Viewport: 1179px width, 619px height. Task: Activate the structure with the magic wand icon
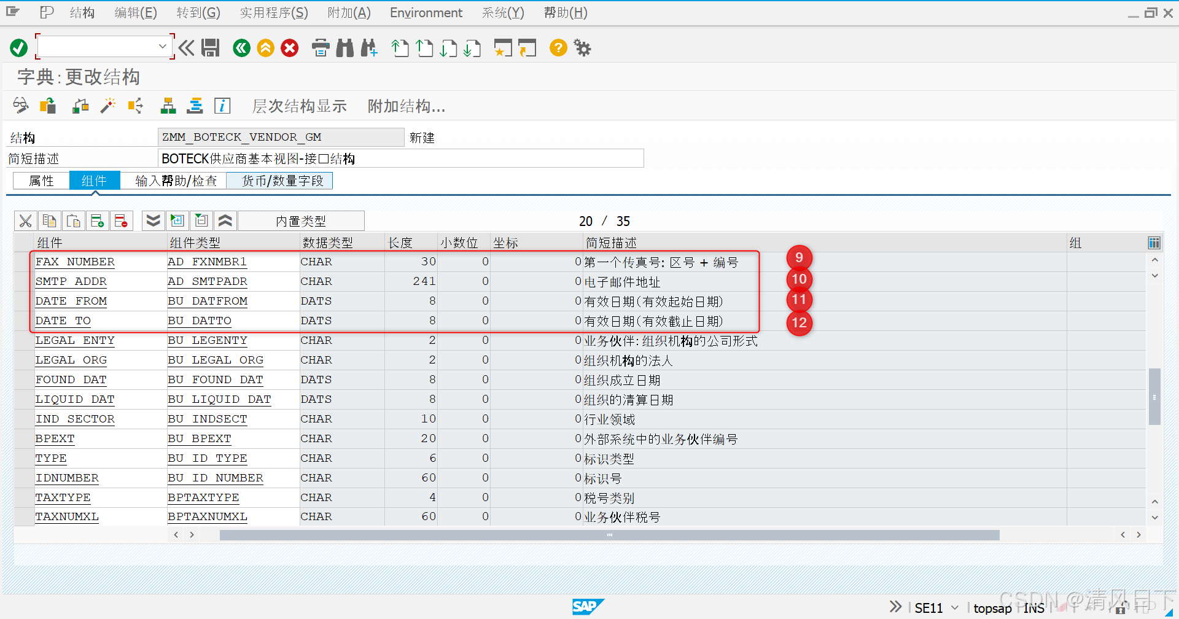click(108, 106)
